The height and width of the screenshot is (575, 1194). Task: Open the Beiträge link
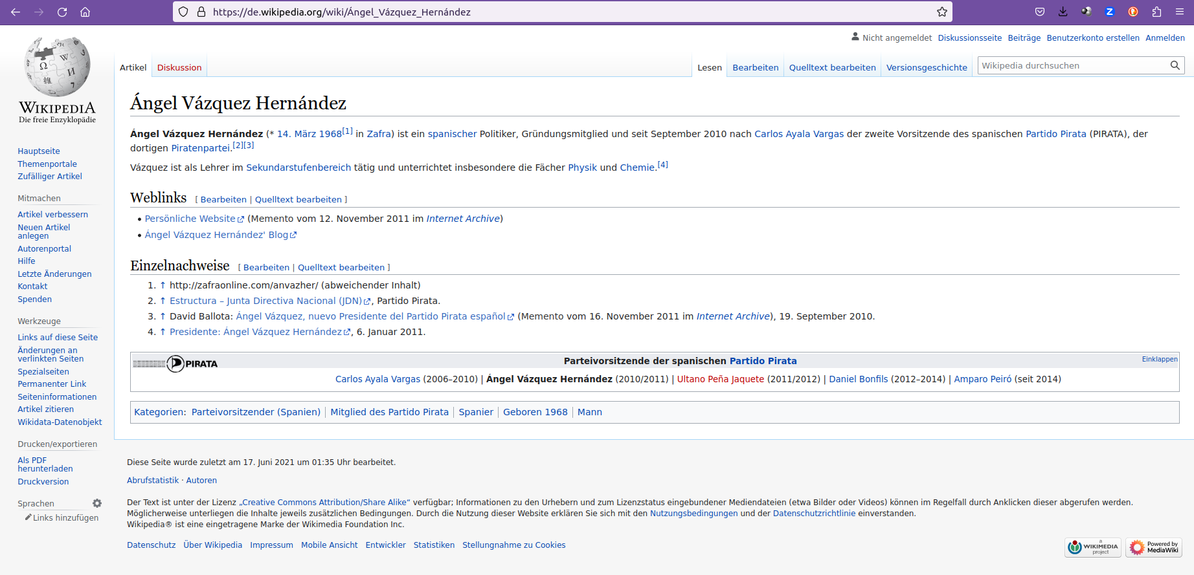click(x=1024, y=38)
